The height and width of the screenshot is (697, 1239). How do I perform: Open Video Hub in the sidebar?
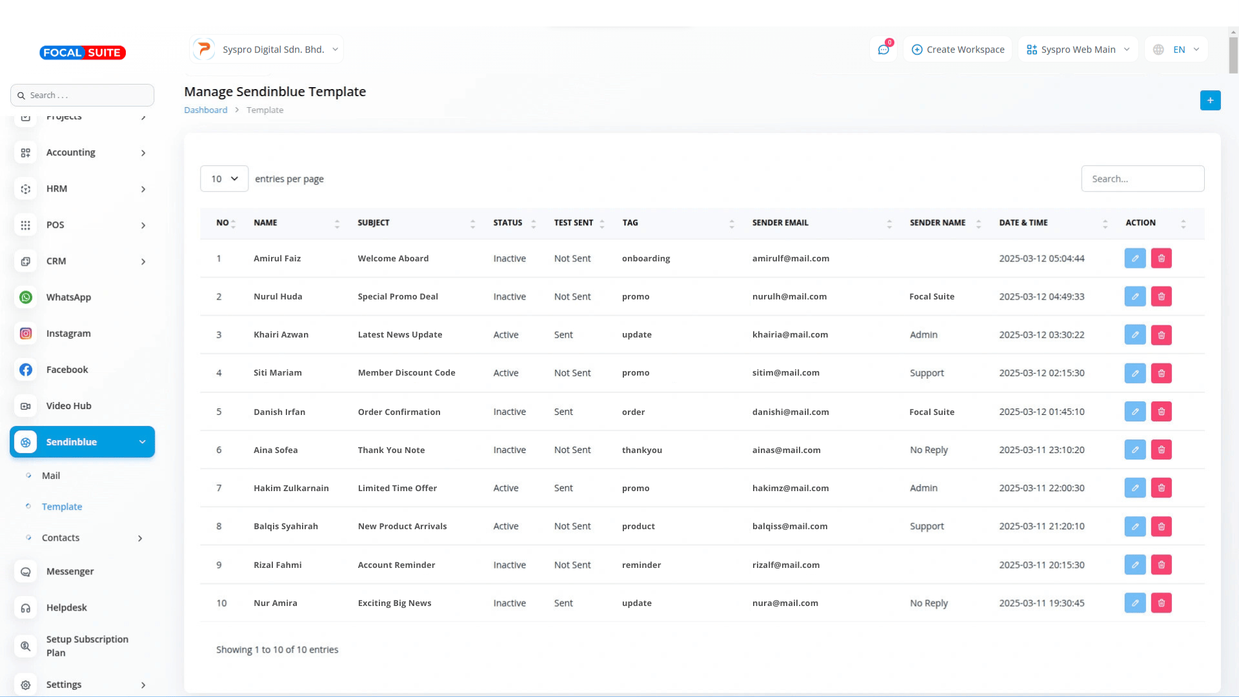pos(68,406)
